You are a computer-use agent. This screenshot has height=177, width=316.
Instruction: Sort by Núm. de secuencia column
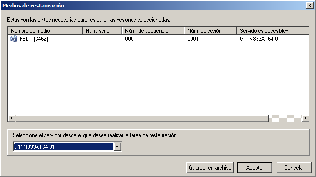(x=153, y=30)
